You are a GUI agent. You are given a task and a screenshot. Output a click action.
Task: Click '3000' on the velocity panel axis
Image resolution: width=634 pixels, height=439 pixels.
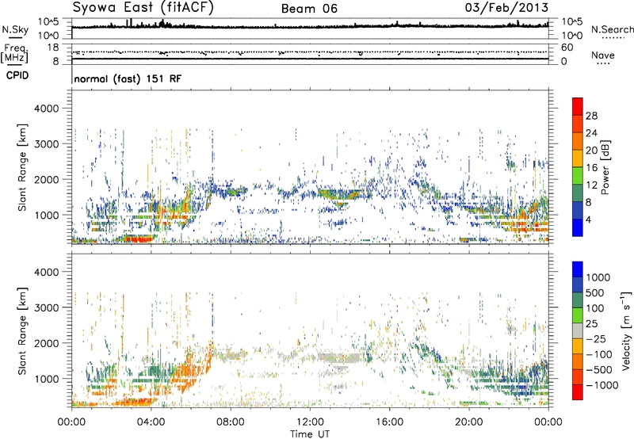point(46,307)
